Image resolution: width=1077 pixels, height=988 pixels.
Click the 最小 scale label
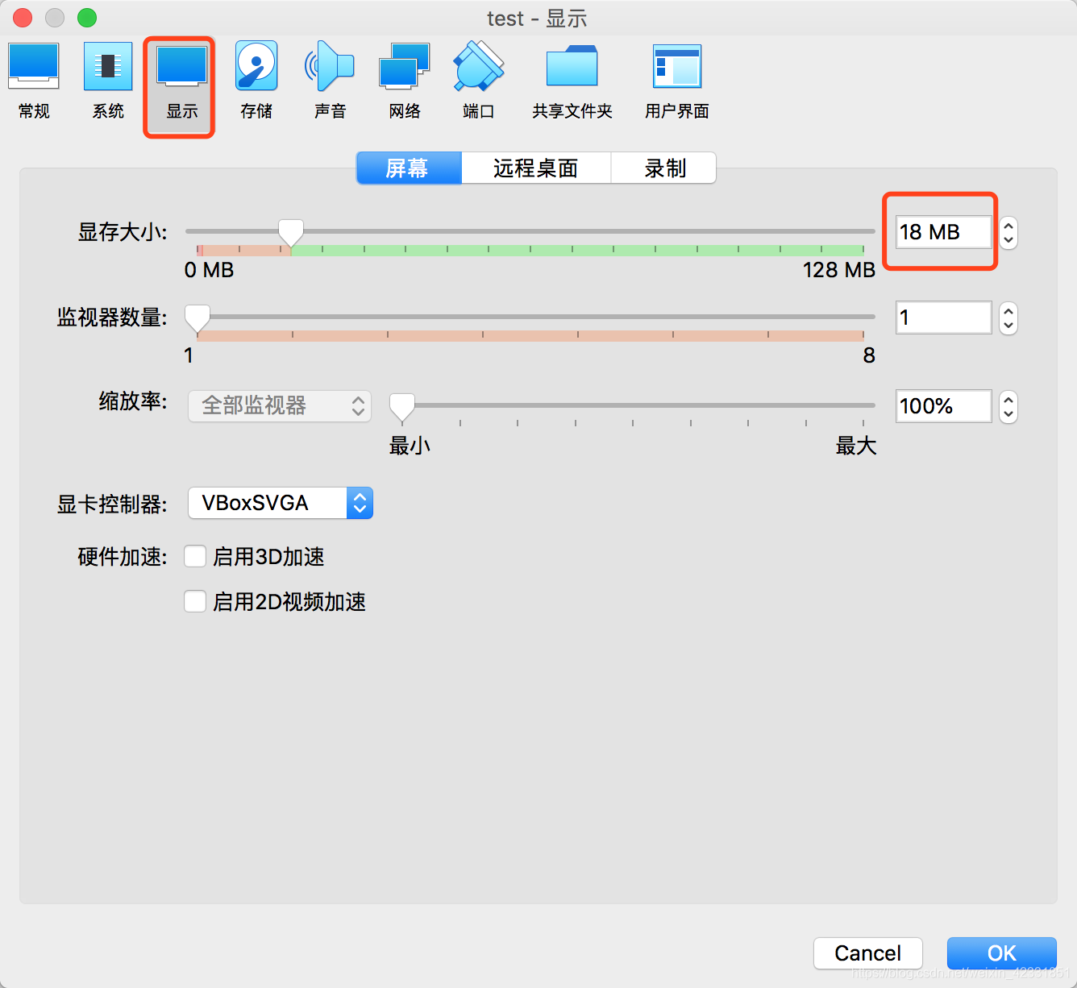pos(410,446)
